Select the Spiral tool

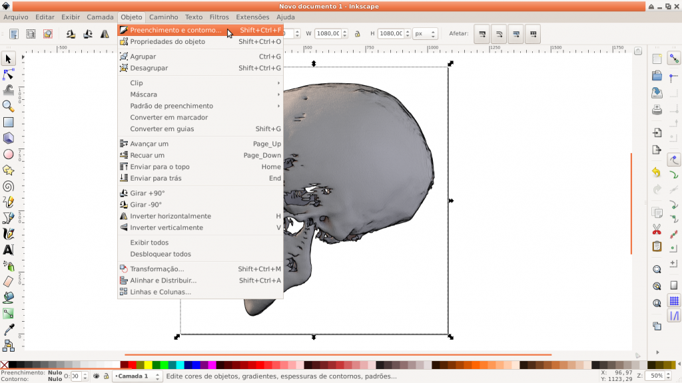point(8,187)
